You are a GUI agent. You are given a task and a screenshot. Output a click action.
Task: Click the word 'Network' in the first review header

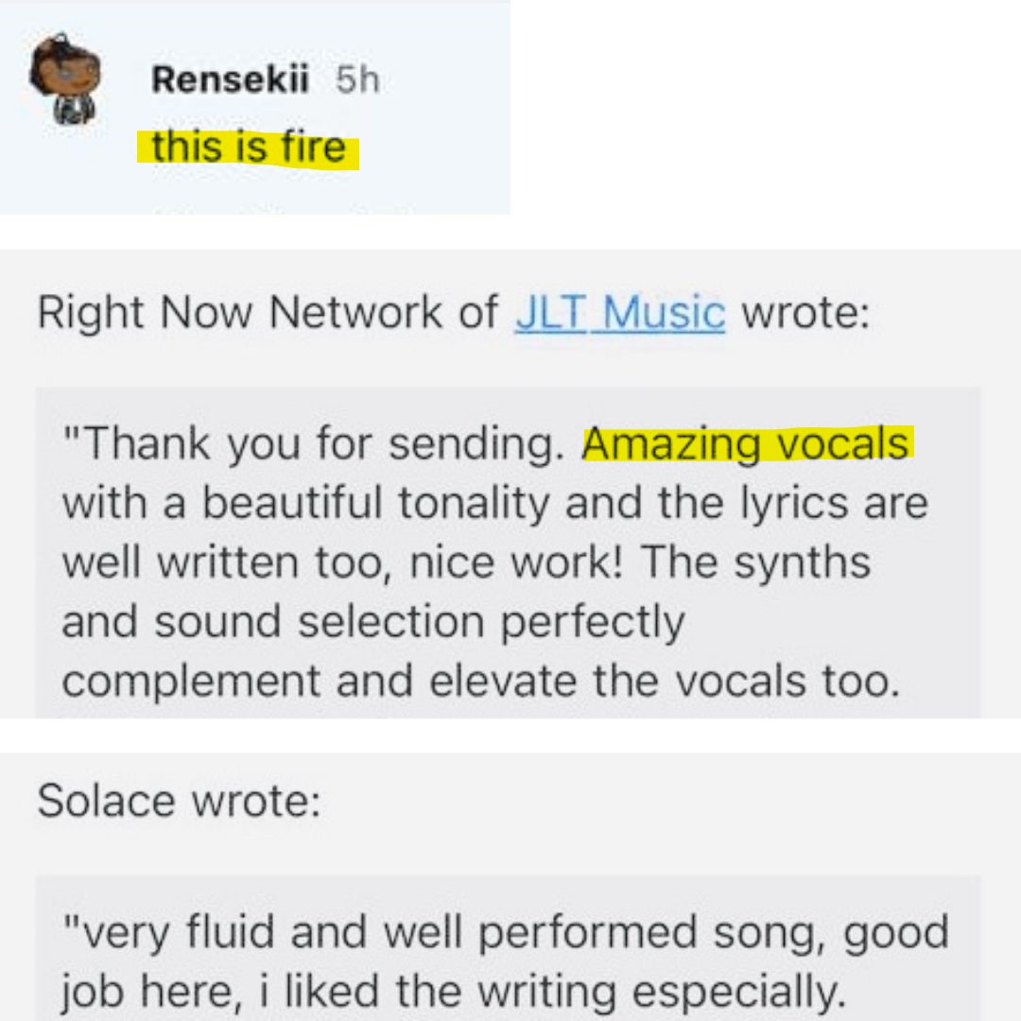[355, 313]
